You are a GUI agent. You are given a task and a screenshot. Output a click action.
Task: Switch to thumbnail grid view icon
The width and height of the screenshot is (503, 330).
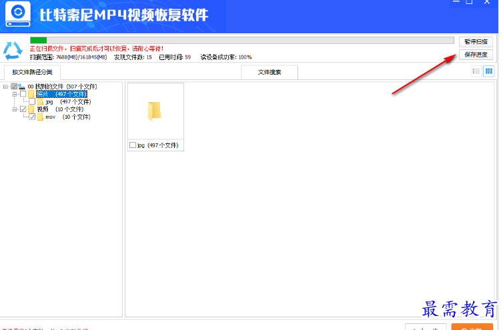point(489,71)
